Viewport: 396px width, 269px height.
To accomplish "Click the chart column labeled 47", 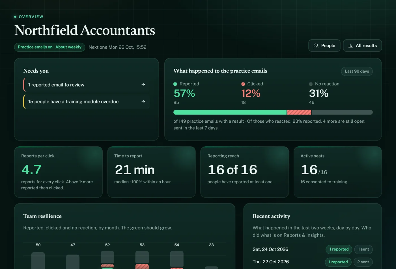I will pyautogui.click(x=73, y=262).
